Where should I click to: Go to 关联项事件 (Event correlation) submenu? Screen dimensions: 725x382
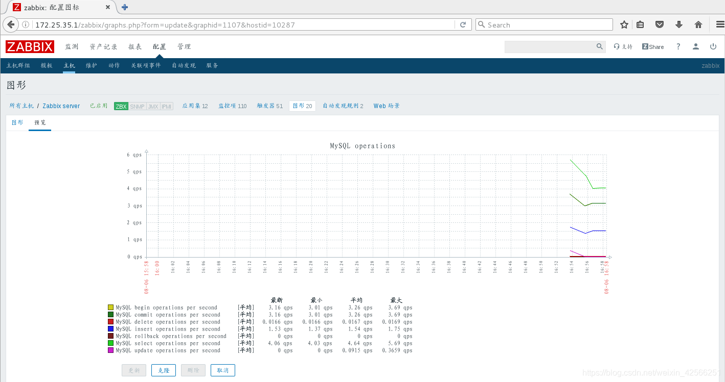[146, 66]
